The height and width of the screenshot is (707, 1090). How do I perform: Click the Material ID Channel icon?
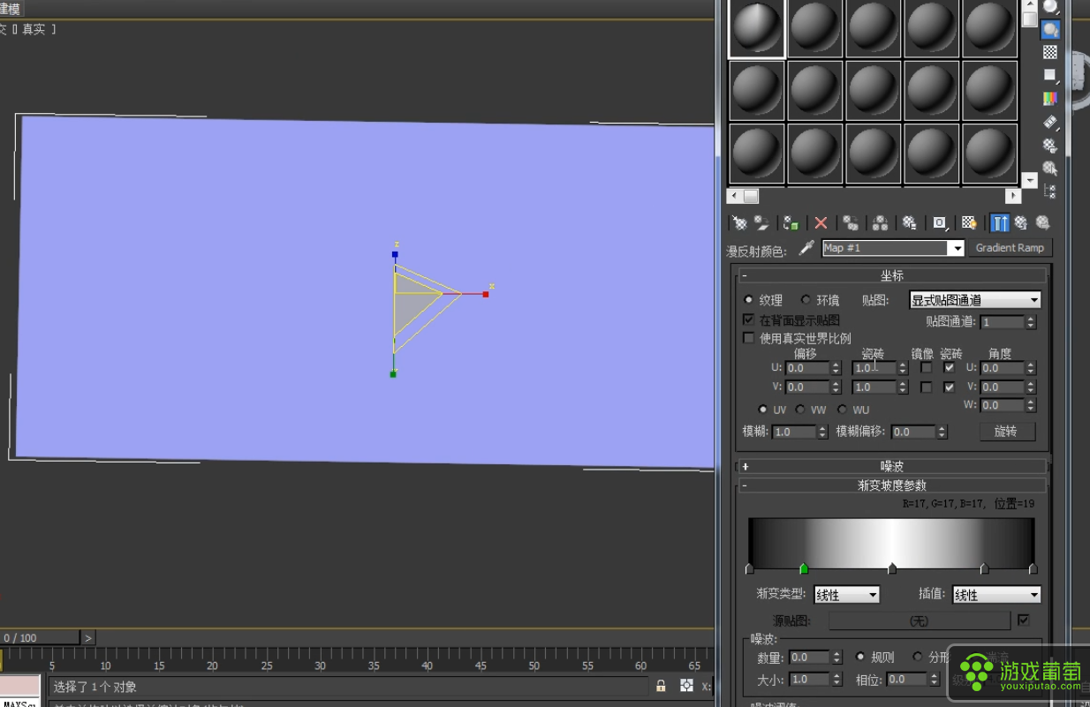pyautogui.click(x=940, y=223)
